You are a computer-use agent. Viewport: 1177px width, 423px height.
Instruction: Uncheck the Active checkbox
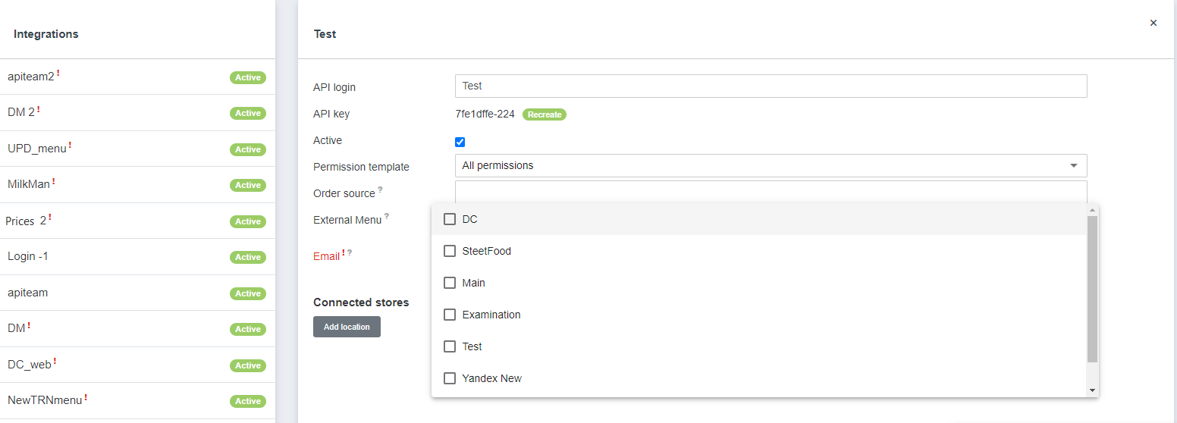click(460, 142)
